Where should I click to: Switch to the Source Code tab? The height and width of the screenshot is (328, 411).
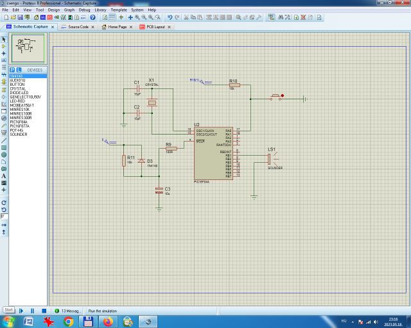[x=78, y=27]
